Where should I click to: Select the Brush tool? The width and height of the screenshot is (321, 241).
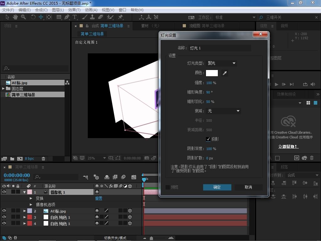85,17
